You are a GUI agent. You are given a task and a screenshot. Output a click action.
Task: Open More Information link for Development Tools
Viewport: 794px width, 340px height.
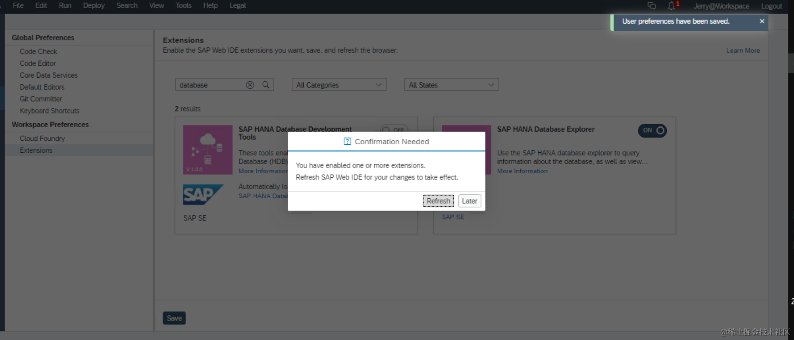263,171
